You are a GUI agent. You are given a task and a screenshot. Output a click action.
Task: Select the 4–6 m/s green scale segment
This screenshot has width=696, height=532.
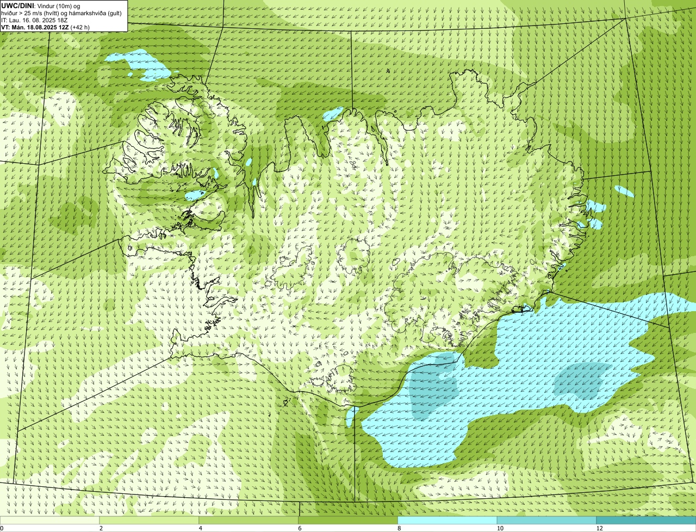click(248, 520)
